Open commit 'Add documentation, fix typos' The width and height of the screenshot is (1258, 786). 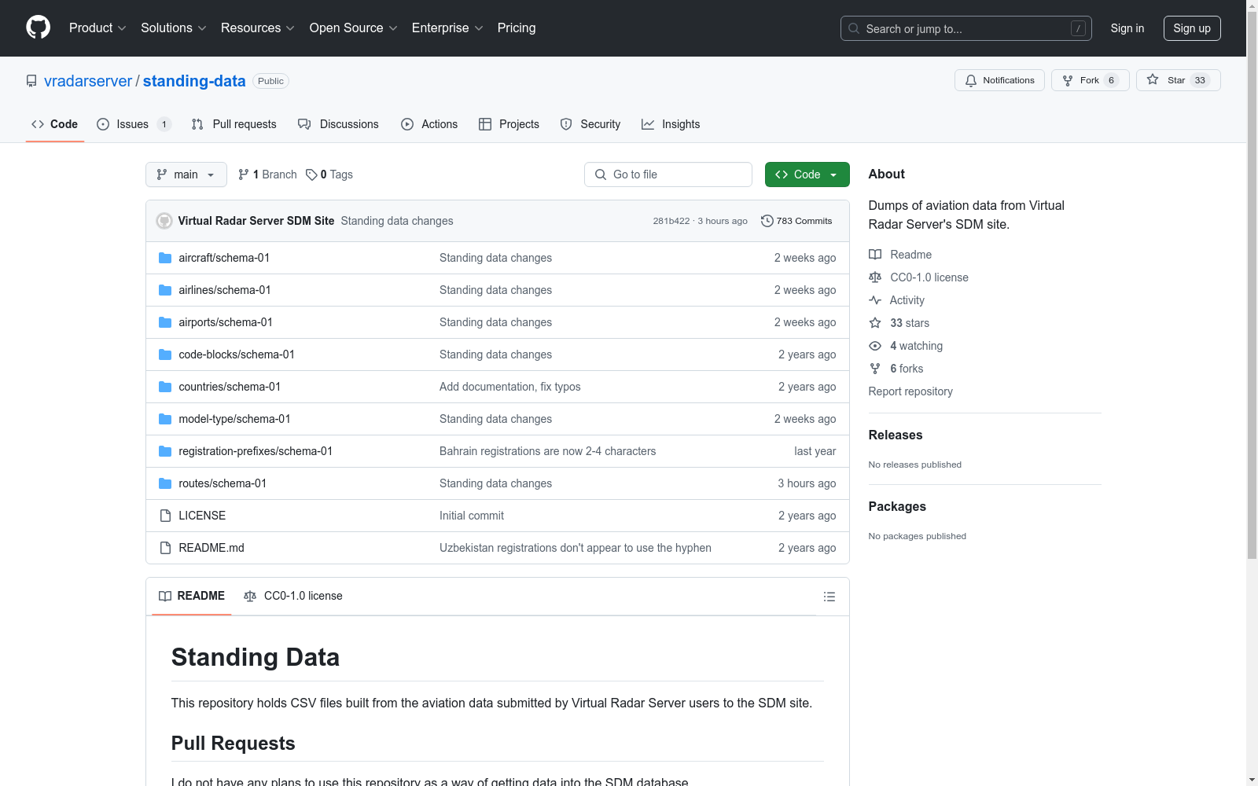(x=510, y=387)
